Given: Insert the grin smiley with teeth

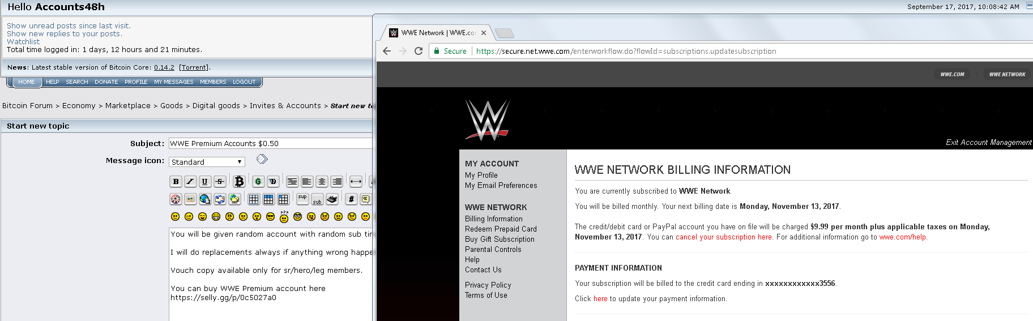Looking at the screenshot, I should pyautogui.click(x=216, y=216).
